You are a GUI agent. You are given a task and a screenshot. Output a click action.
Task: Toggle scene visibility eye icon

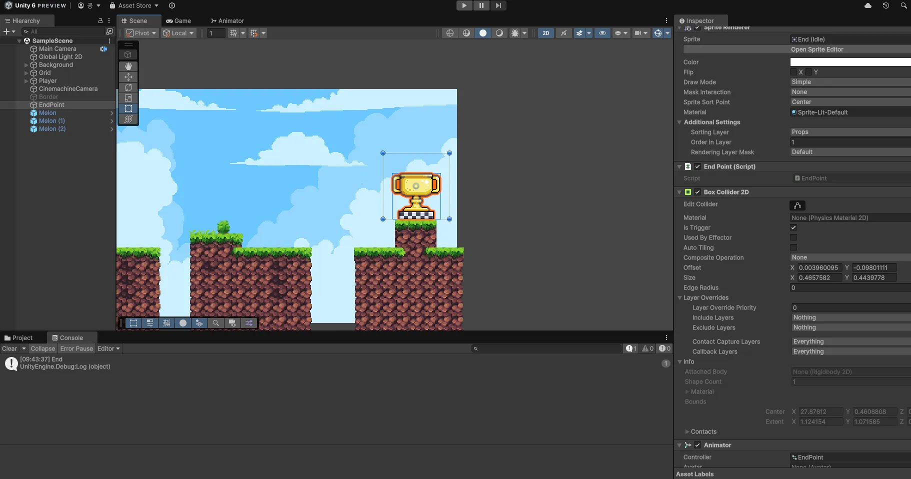click(602, 33)
